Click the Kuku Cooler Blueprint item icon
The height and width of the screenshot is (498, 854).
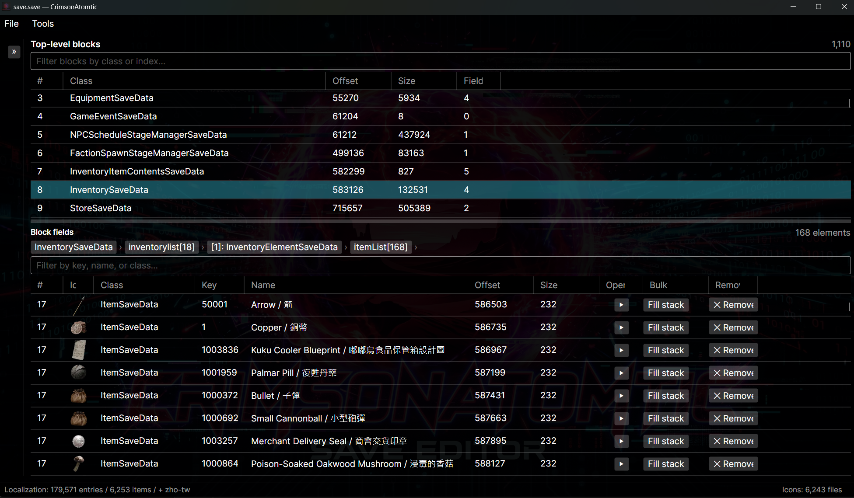pyautogui.click(x=79, y=350)
